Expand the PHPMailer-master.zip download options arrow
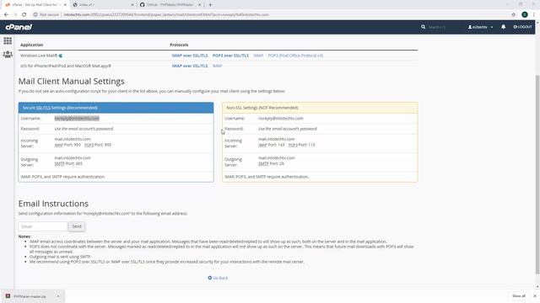The height and width of the screenshot is (303, 540). 58,296
